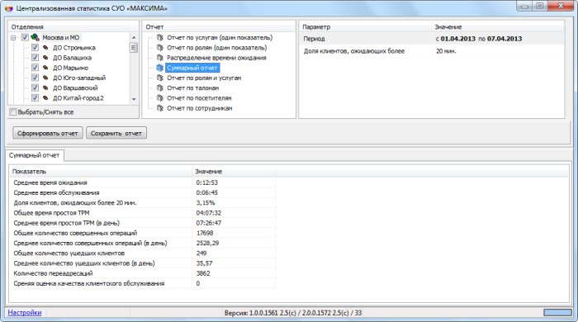Toggle the Выбрать/Снять все checkbox
578x322 pixels.
(x=13, y=112)
